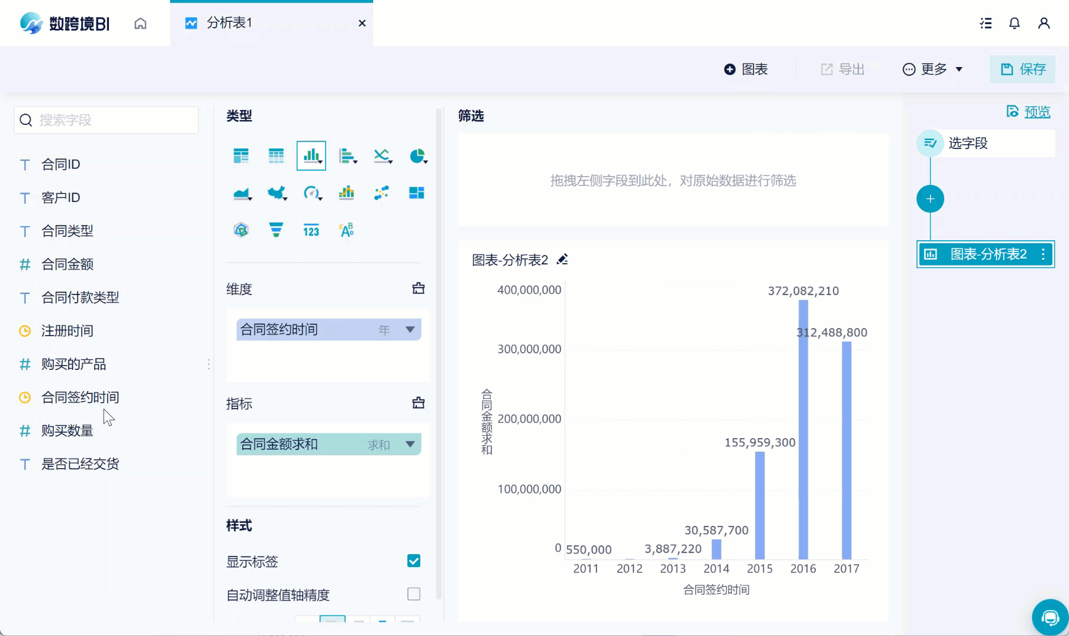Close the 分析表1 tab
The width and height of the screenshot is (1069, 636).
pos(362,23)
